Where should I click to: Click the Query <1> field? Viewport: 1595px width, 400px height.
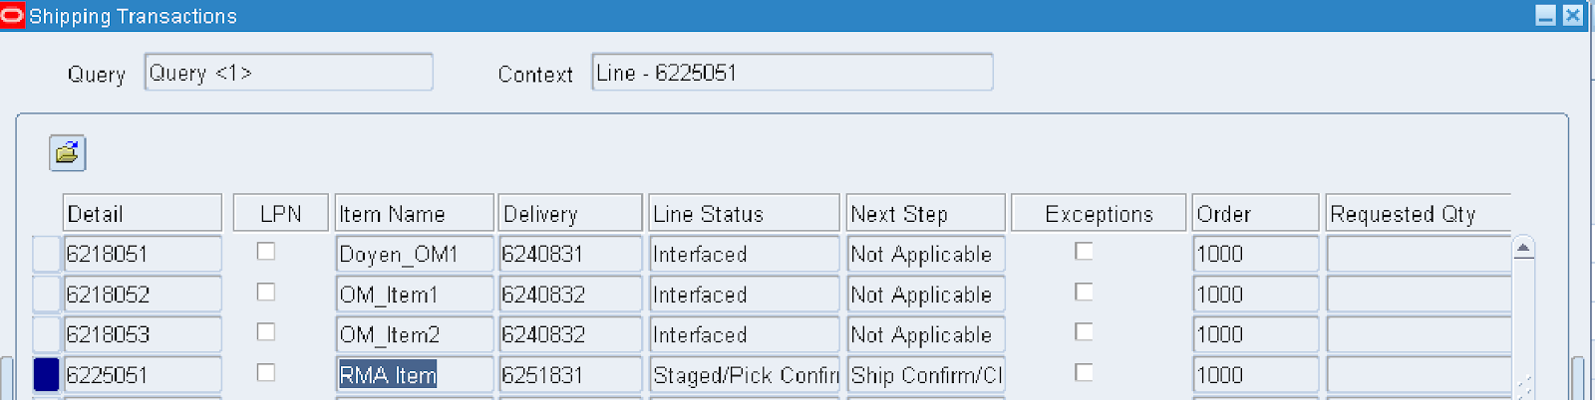(289, 73)
